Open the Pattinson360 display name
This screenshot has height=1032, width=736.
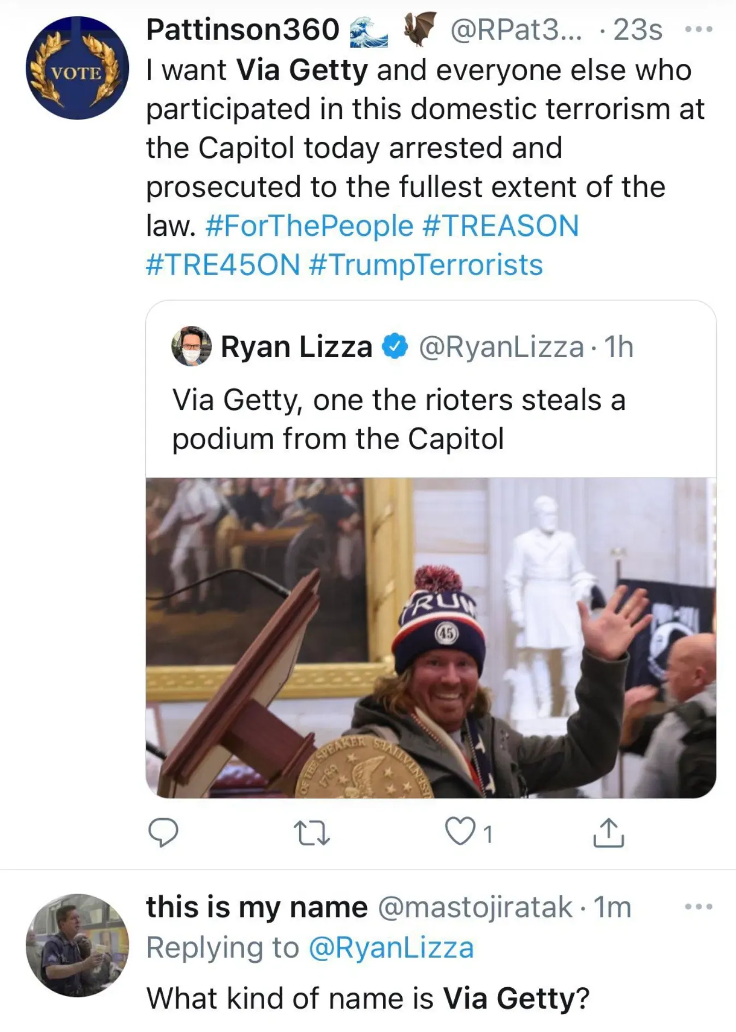242,29
